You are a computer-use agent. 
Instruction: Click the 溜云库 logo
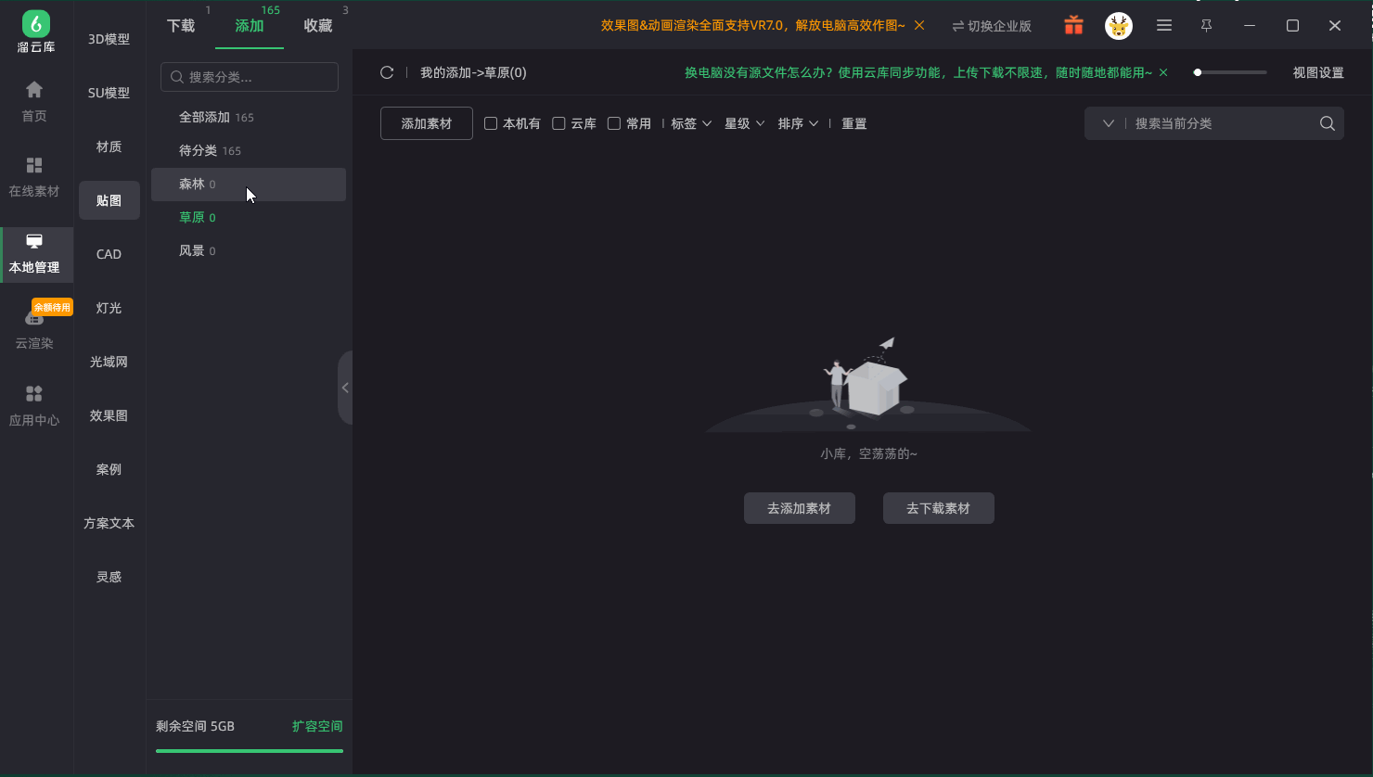click(x=36, y=31)
